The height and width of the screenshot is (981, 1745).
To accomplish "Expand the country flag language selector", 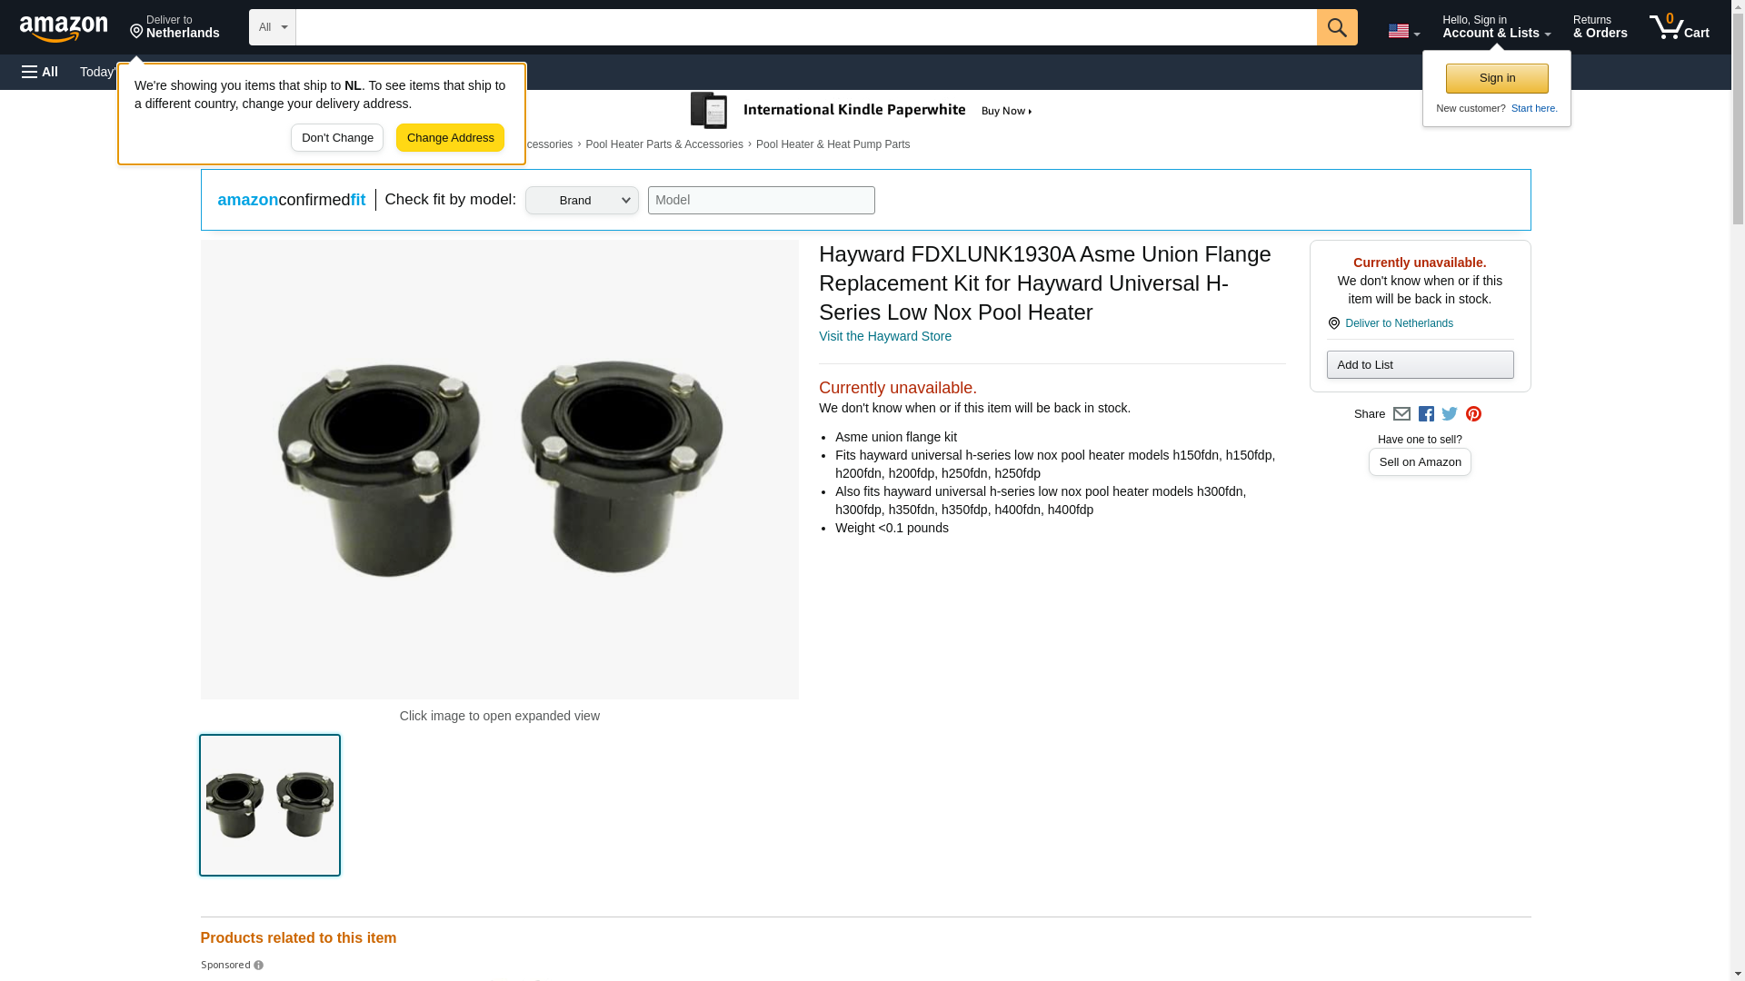I will [1403, 31].
